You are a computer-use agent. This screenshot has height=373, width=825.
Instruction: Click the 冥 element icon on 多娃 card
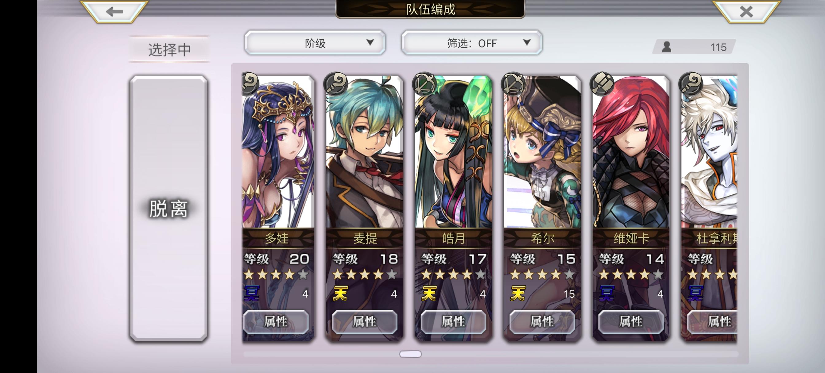252,293
